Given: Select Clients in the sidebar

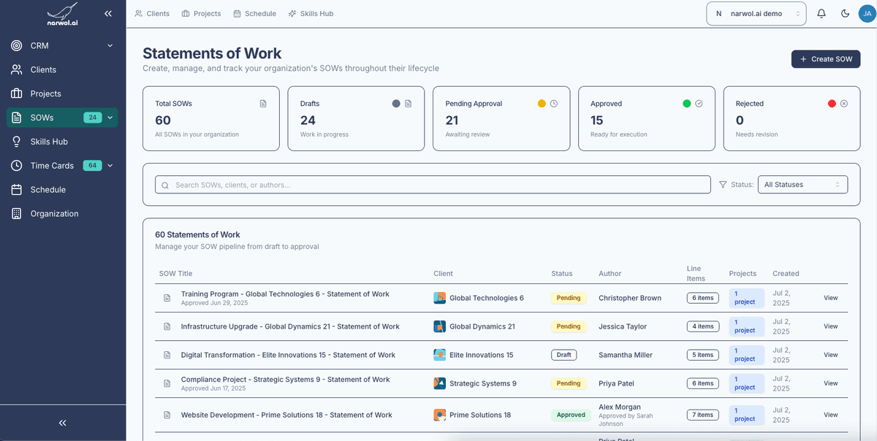Looking at the screenshot, I should tap(42, 69).
